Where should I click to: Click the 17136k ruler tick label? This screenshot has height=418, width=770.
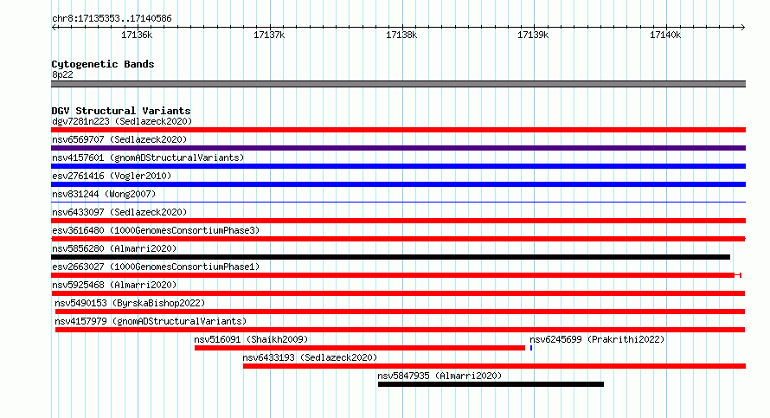click(137, 35)
